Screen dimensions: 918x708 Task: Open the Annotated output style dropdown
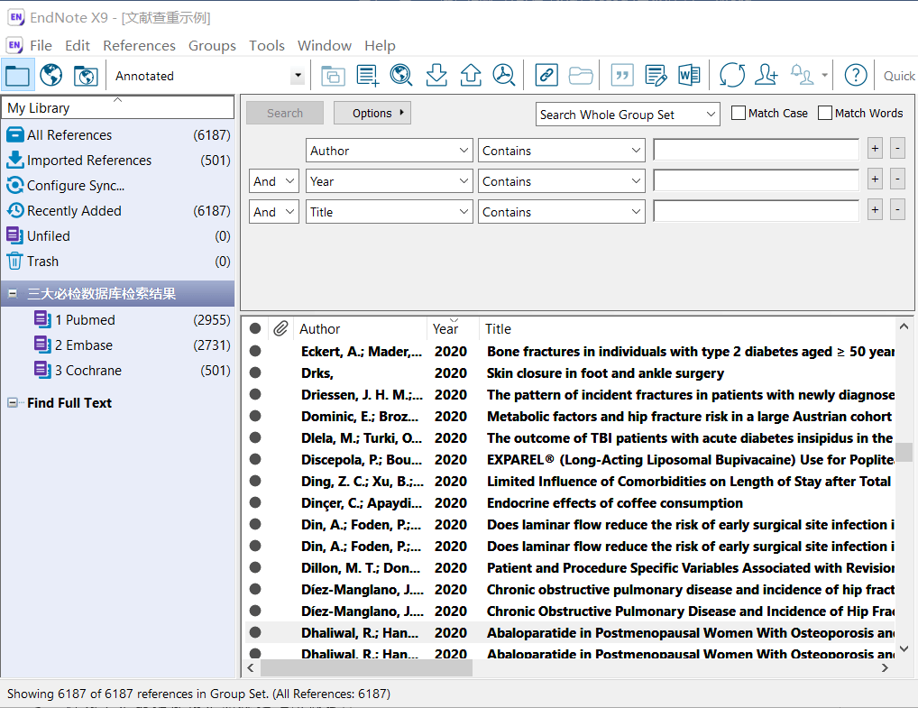(x=298, y=77)
